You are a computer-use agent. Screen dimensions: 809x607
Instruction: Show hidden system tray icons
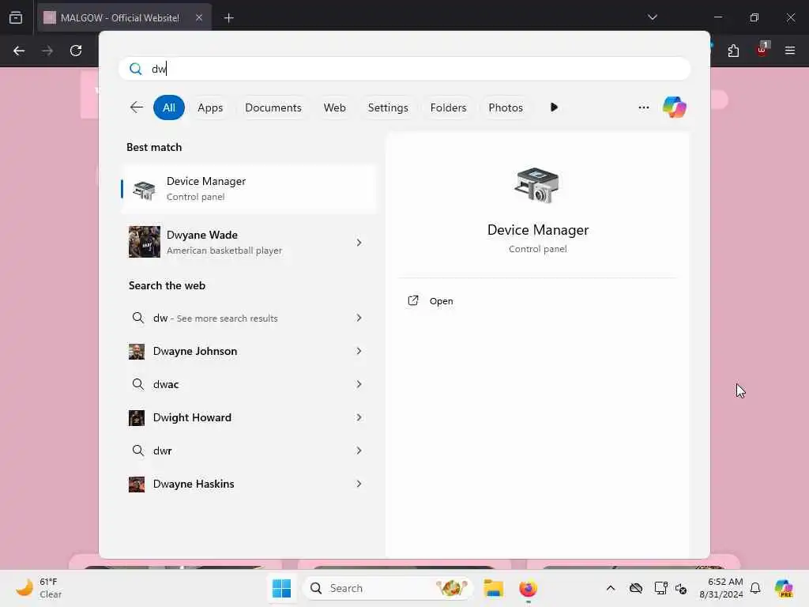point(611,588)
